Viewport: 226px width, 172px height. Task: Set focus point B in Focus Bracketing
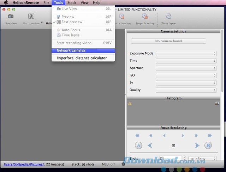[x=208, y=145]
